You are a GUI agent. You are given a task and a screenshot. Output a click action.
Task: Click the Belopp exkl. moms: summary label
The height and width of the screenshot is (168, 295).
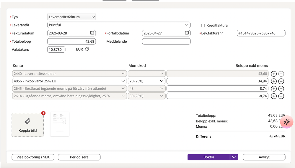coord(212,121)
